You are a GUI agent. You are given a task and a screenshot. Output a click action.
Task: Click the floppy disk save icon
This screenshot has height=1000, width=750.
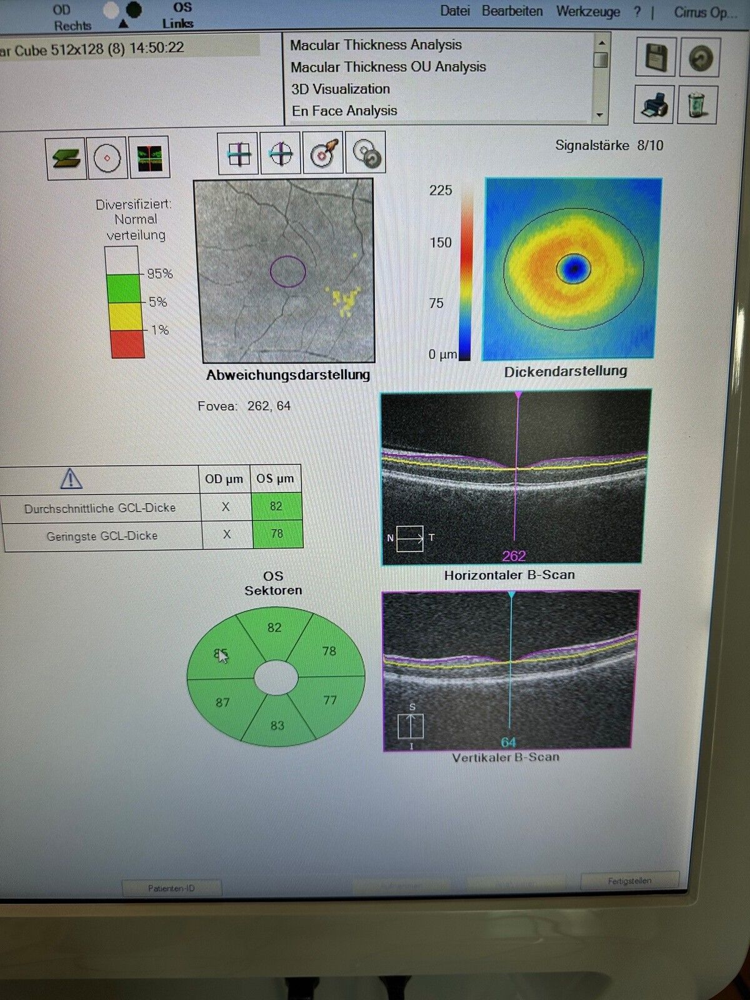click(655, 58)
